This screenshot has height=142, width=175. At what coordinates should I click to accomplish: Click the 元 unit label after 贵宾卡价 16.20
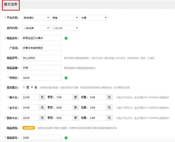click(x=42, y=118)
